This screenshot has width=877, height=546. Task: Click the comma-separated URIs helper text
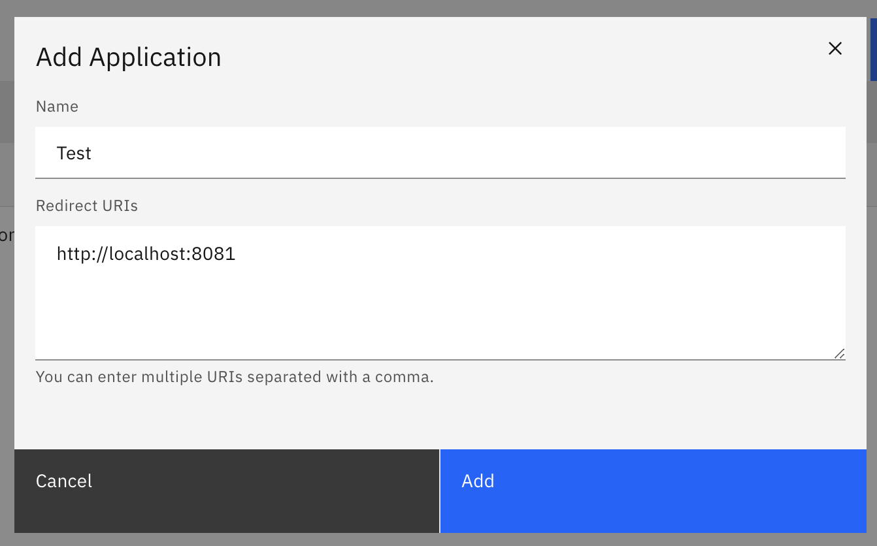point(236,377)
